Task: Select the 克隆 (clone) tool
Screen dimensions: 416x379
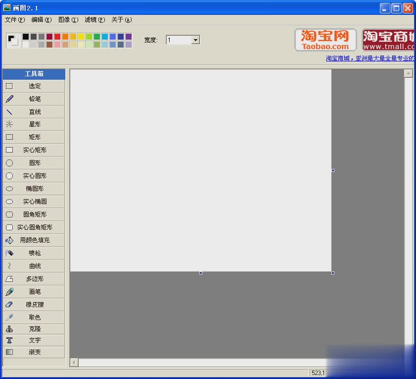Action: click(x=34, y=328)
